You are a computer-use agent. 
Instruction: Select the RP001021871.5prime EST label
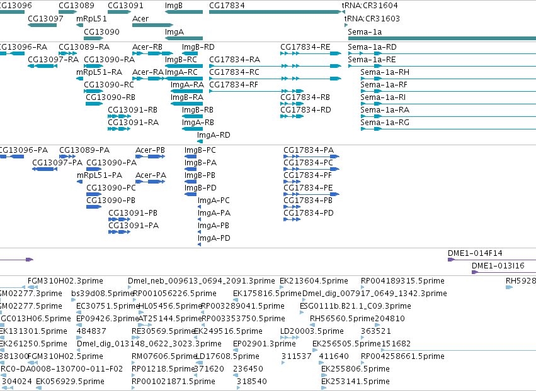click(173, 382)
